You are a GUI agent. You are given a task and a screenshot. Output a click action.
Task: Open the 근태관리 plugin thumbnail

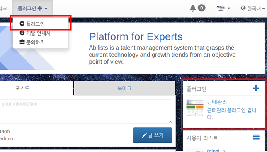pos(195,107)
